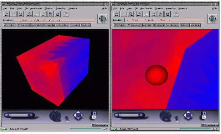This screenshot has width=221, height=134.
Task: Click the Open toolbar button in the left window
Action: pos(43,14)
